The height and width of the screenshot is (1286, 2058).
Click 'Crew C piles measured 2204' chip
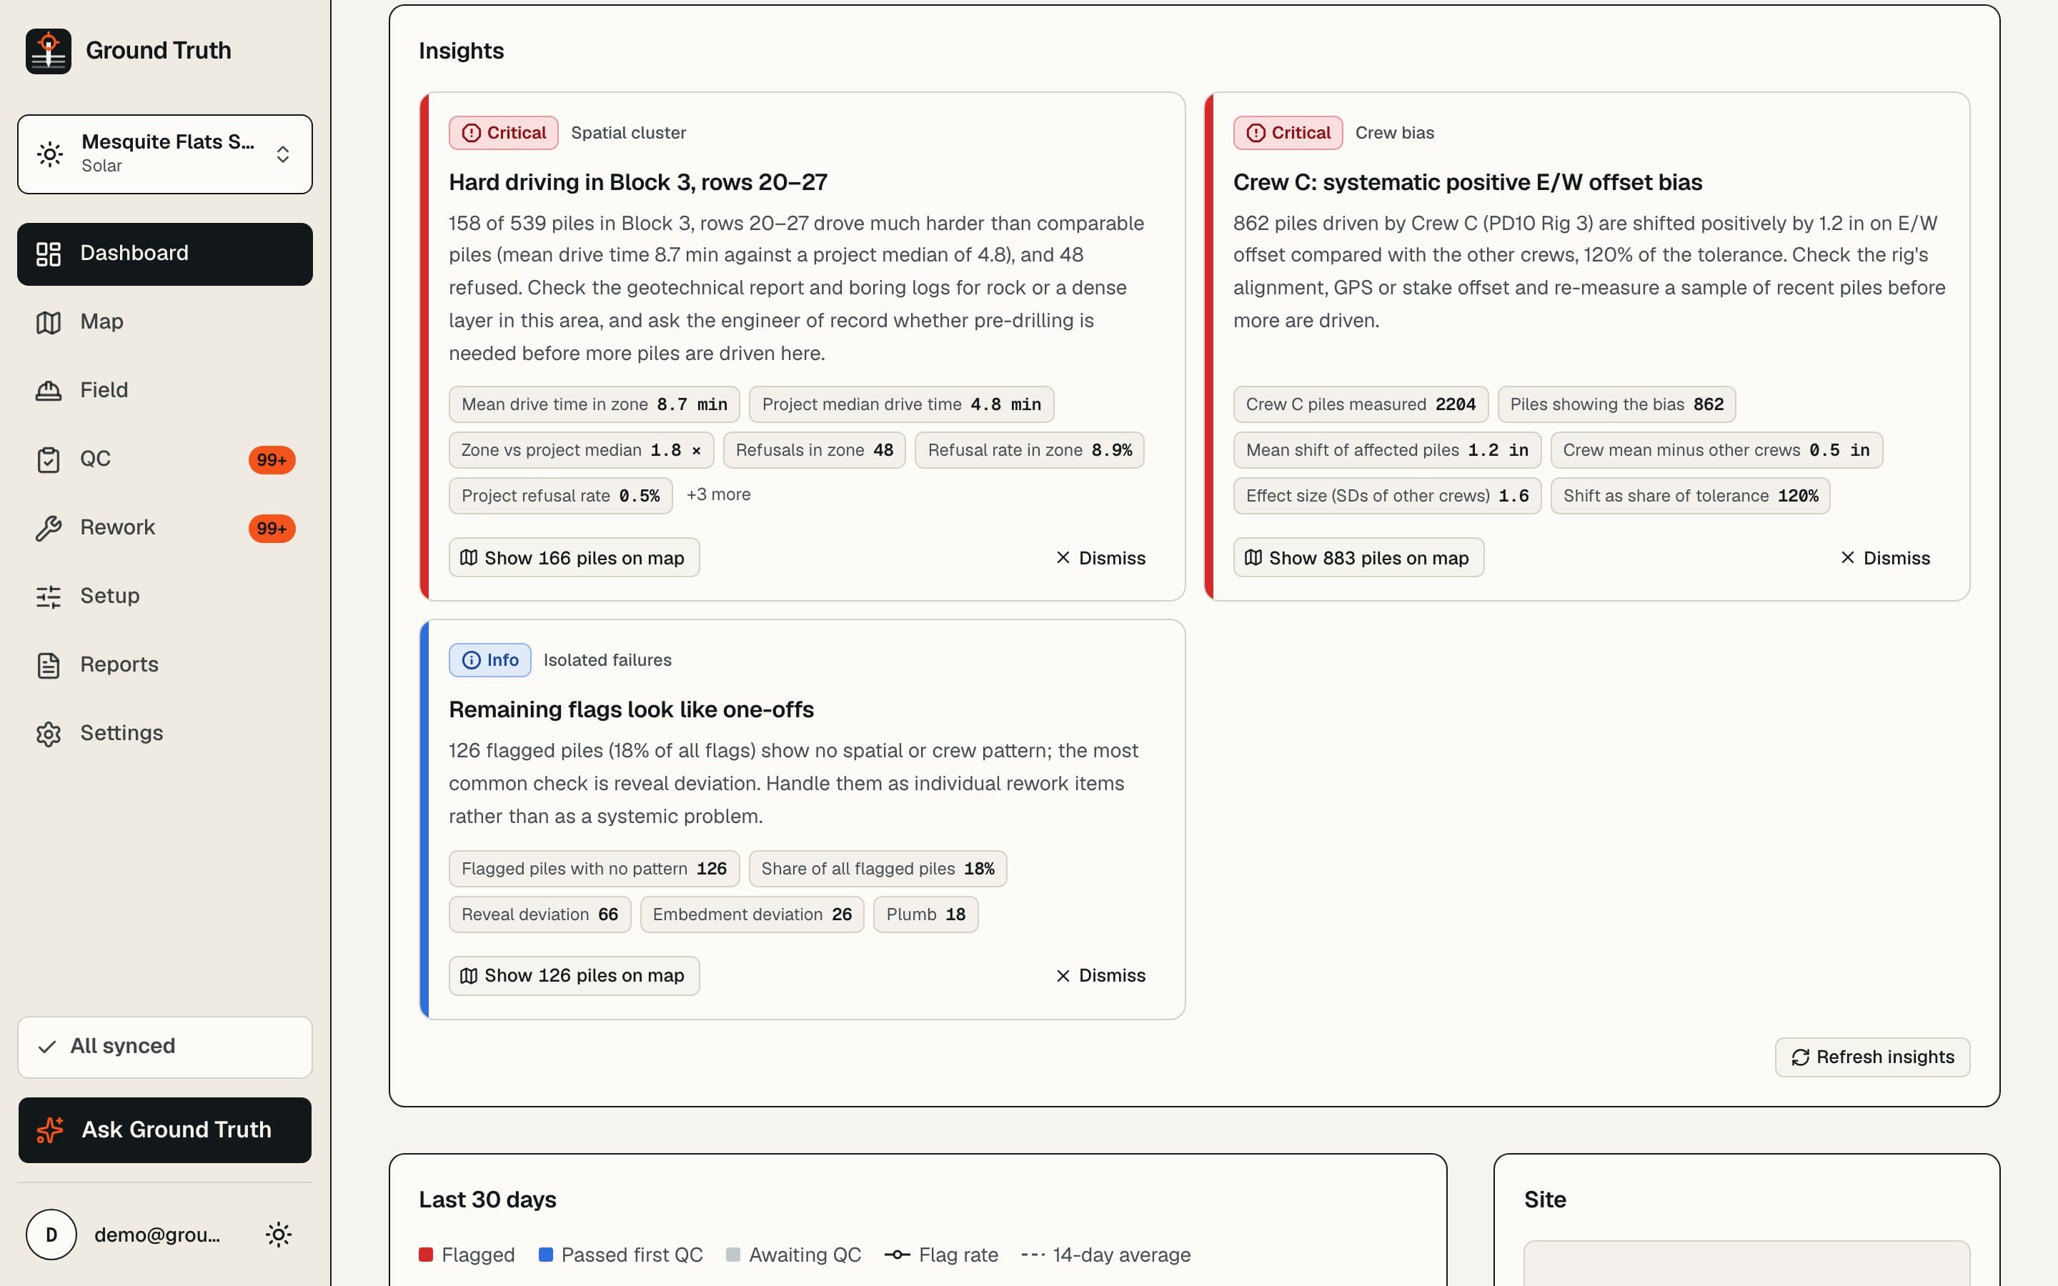pyautogui.click(x=1361, y=404)
